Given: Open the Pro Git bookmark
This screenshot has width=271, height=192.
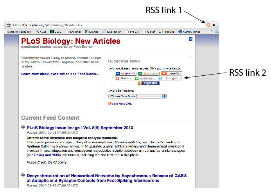Looking at the screenshot, I should click(x=132, y=32).
